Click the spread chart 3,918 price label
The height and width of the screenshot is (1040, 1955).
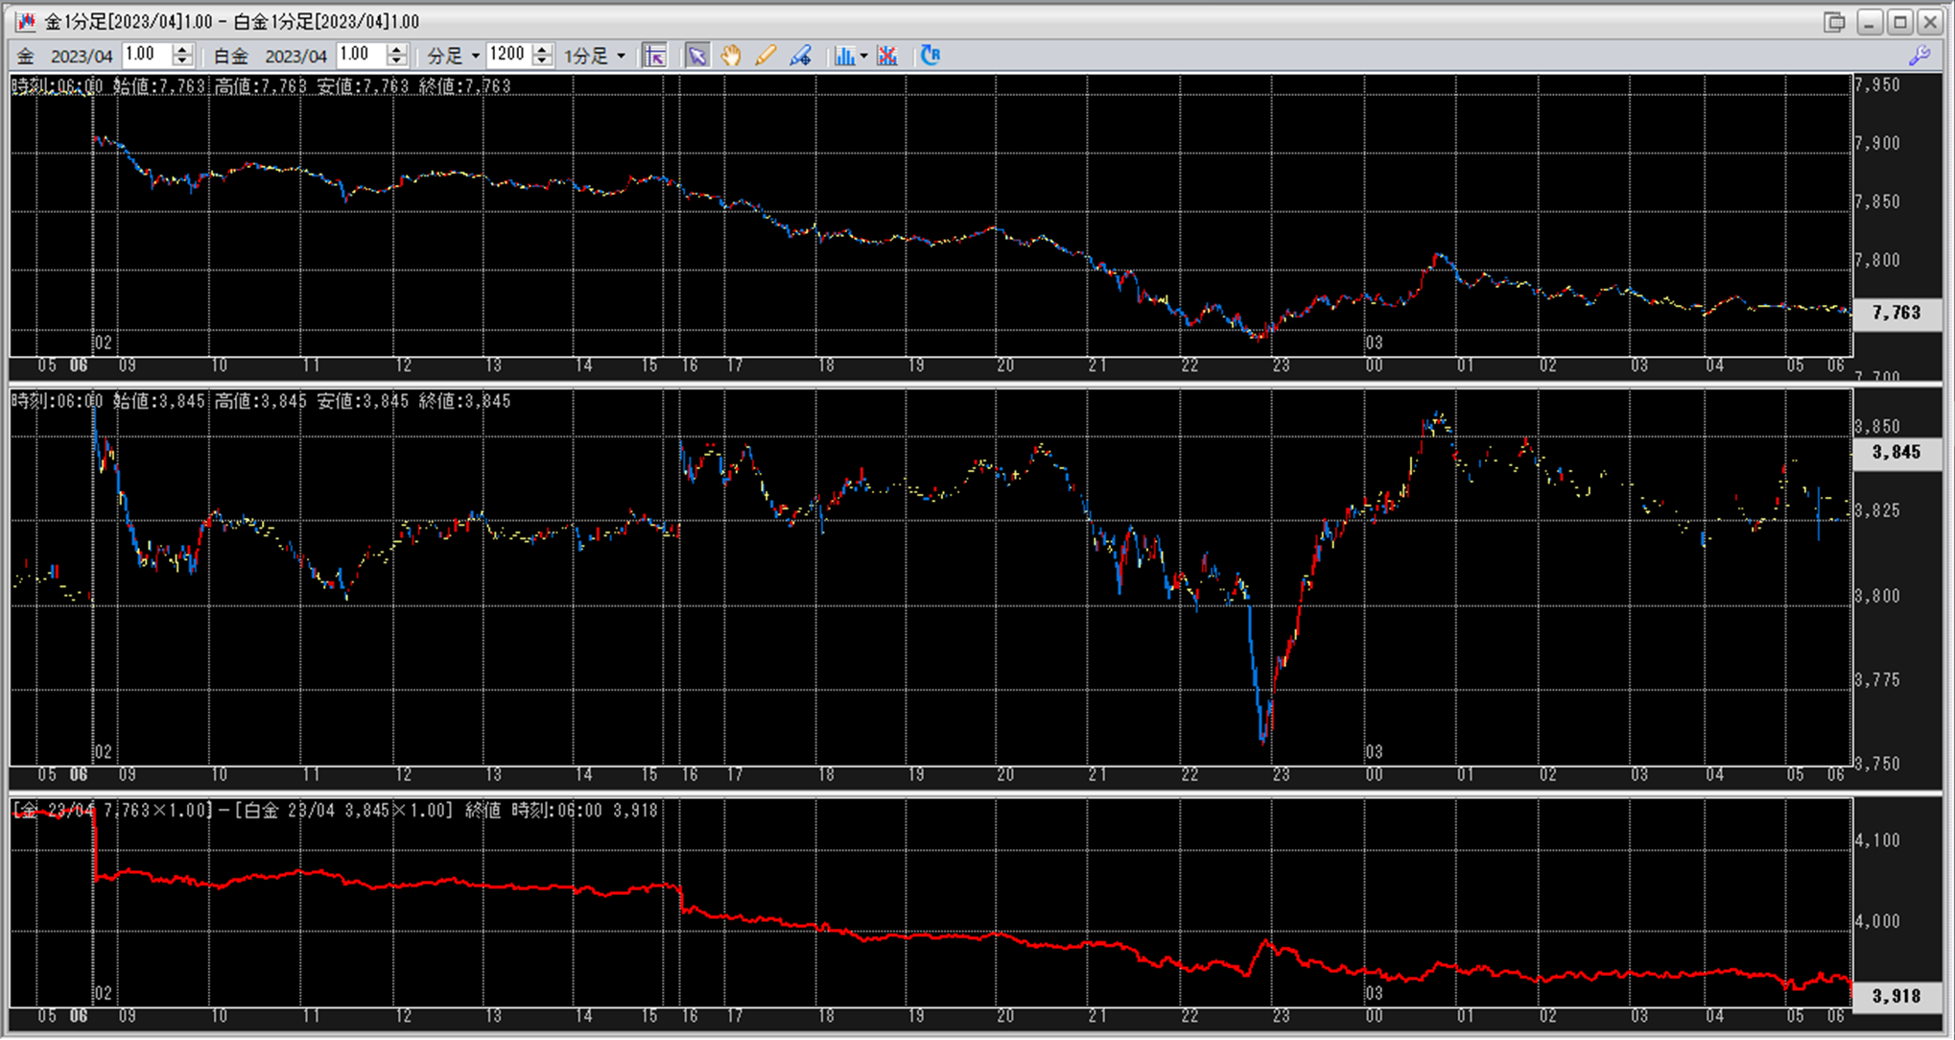click(x=1896, y=996)
